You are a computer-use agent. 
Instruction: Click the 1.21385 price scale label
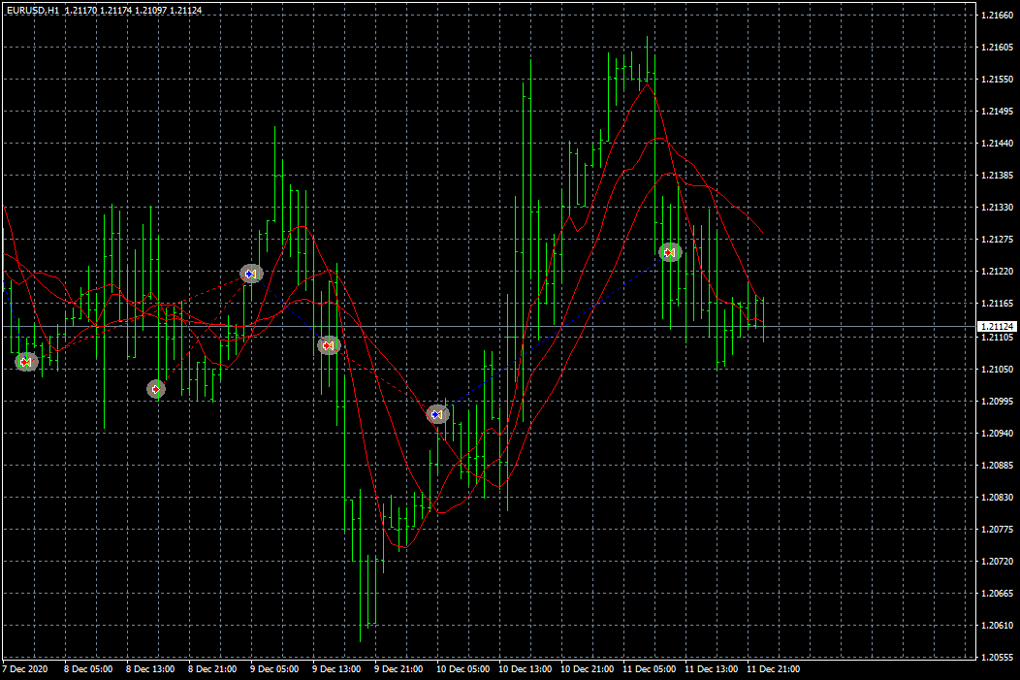[998, 175]
